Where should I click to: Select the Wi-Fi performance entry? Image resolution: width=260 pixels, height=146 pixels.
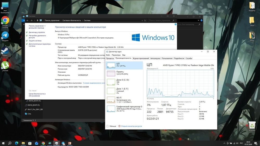tap(124, 100)
